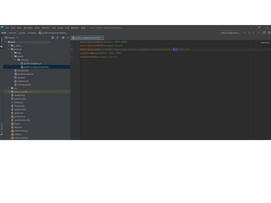Click the Collapse All icon in Project panel
This screenshot has height=203, width=271.
(57, 38)
